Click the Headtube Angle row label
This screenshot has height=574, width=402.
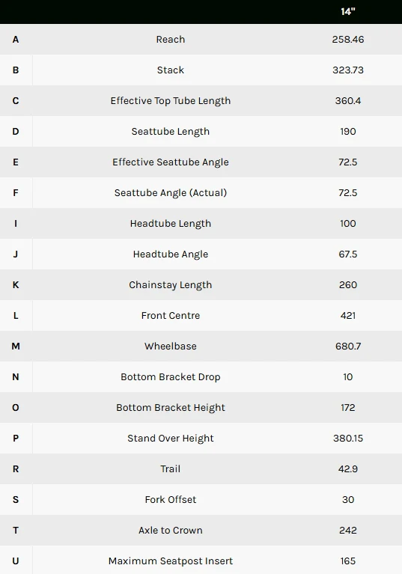pos(170,254)
